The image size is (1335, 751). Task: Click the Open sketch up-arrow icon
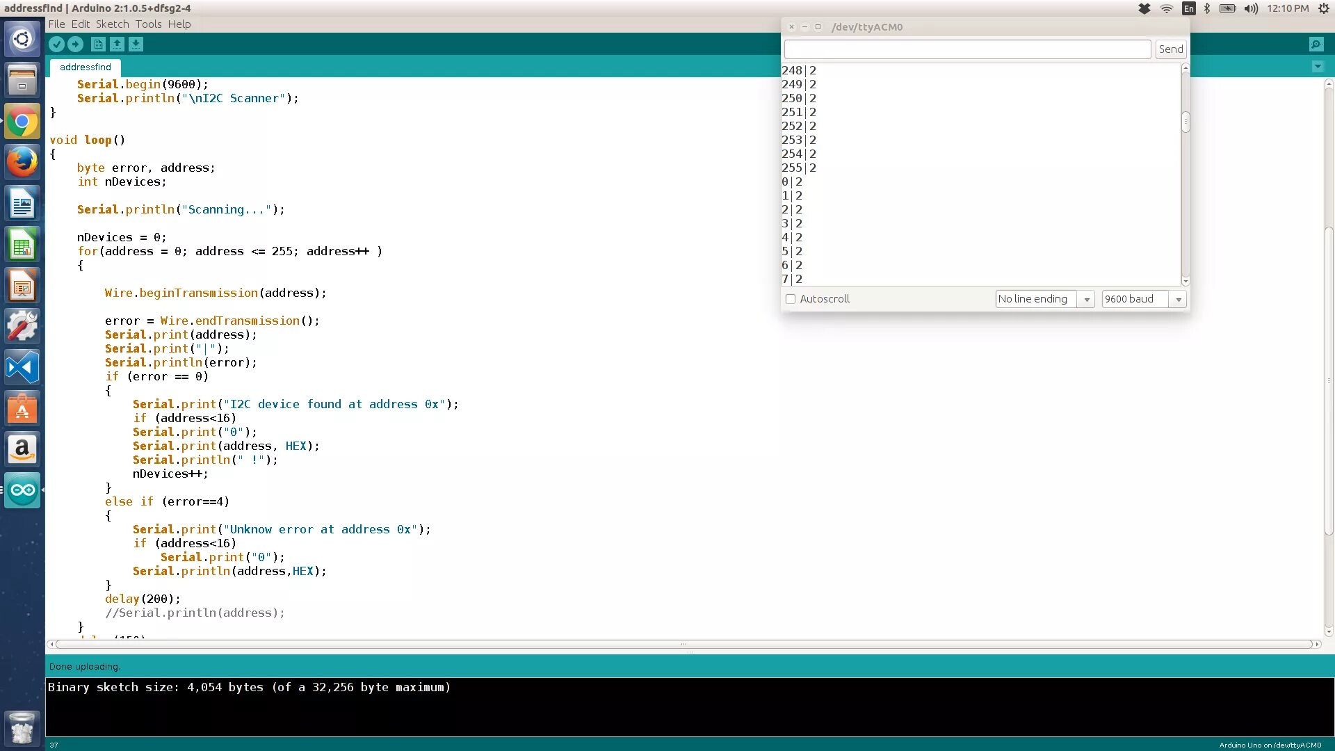117,45
